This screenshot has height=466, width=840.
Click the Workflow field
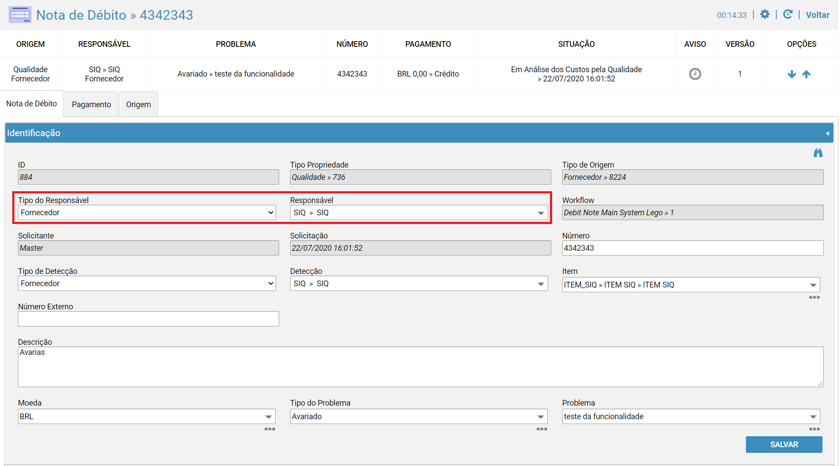pos(693,213)
